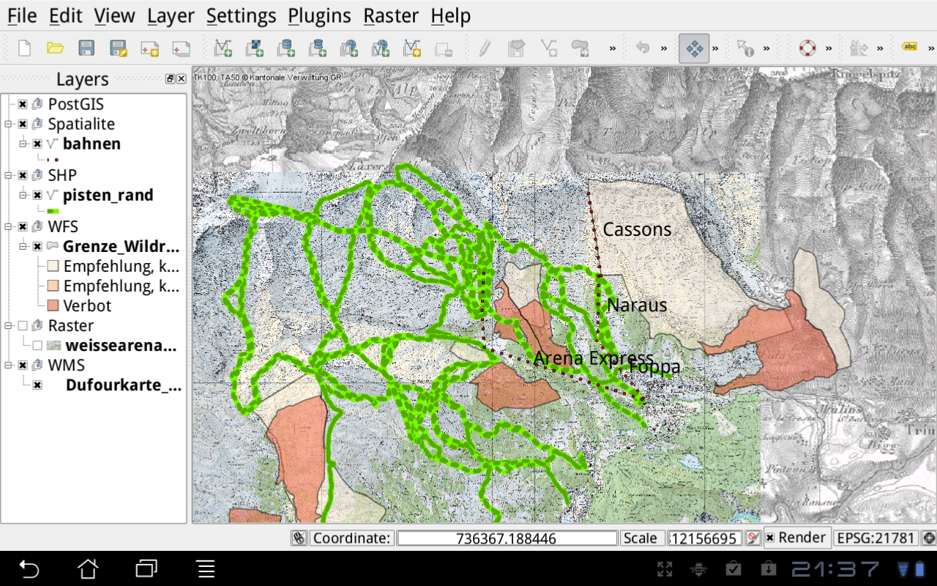Image resolution: width=937 pixels, height=586 pixels.
Task: Click the Help lifebuoy icon
Action: pyautogui.click(x=807, y=48)
